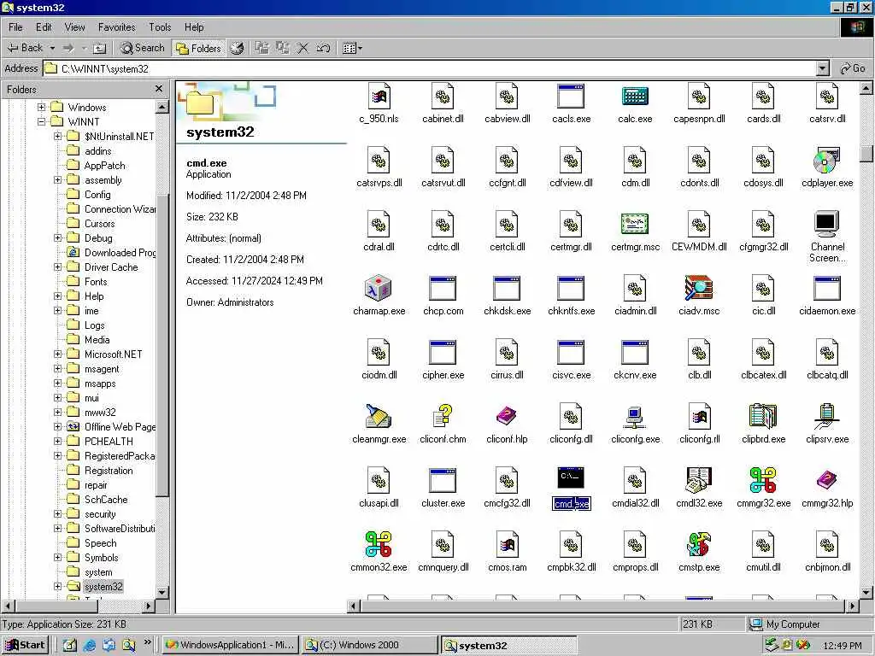Select the PCHEALTH folder in tree
Viewport: 875px width, 656px height.
pyautogui.click(x=109, y=442)
